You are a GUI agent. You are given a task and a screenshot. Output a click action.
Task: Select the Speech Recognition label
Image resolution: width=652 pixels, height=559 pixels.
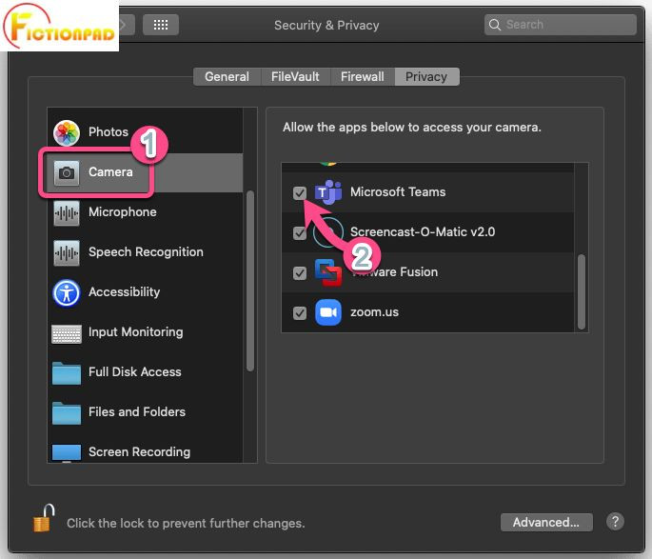[146, 251]
